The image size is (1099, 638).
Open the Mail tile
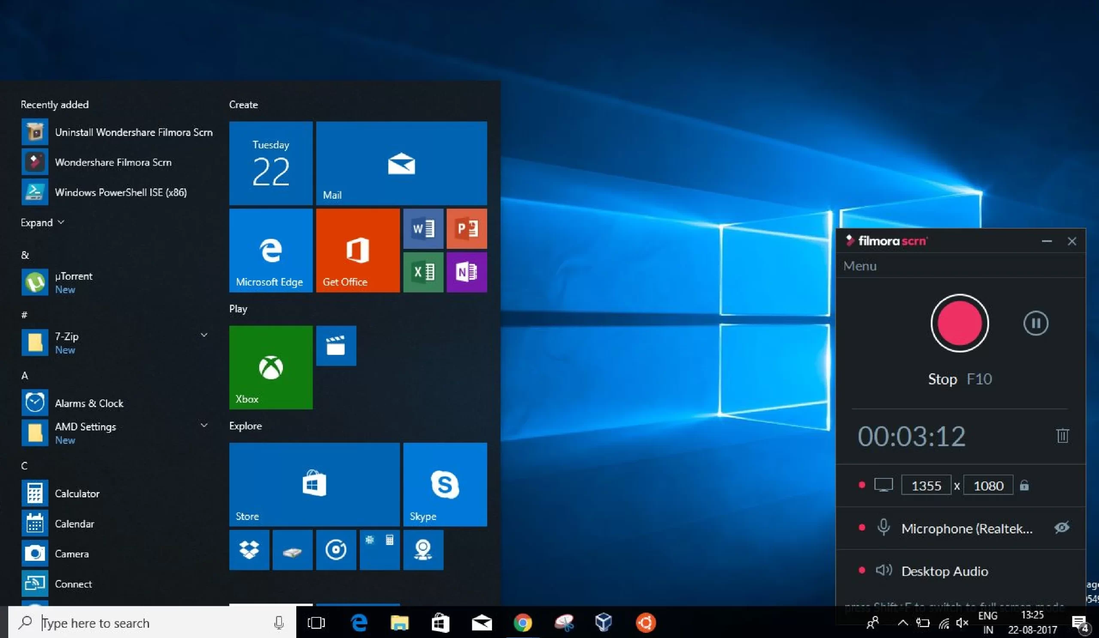coord(401,163)
